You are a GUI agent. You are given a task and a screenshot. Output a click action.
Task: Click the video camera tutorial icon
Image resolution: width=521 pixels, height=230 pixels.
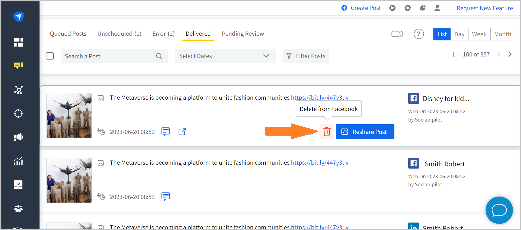[397, 34]
